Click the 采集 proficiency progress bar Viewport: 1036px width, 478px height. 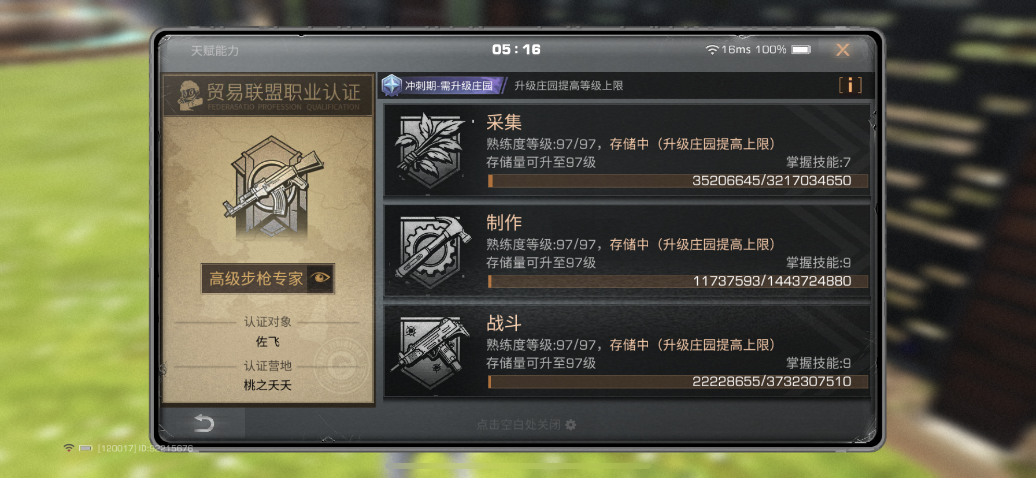tap(678, 181)
